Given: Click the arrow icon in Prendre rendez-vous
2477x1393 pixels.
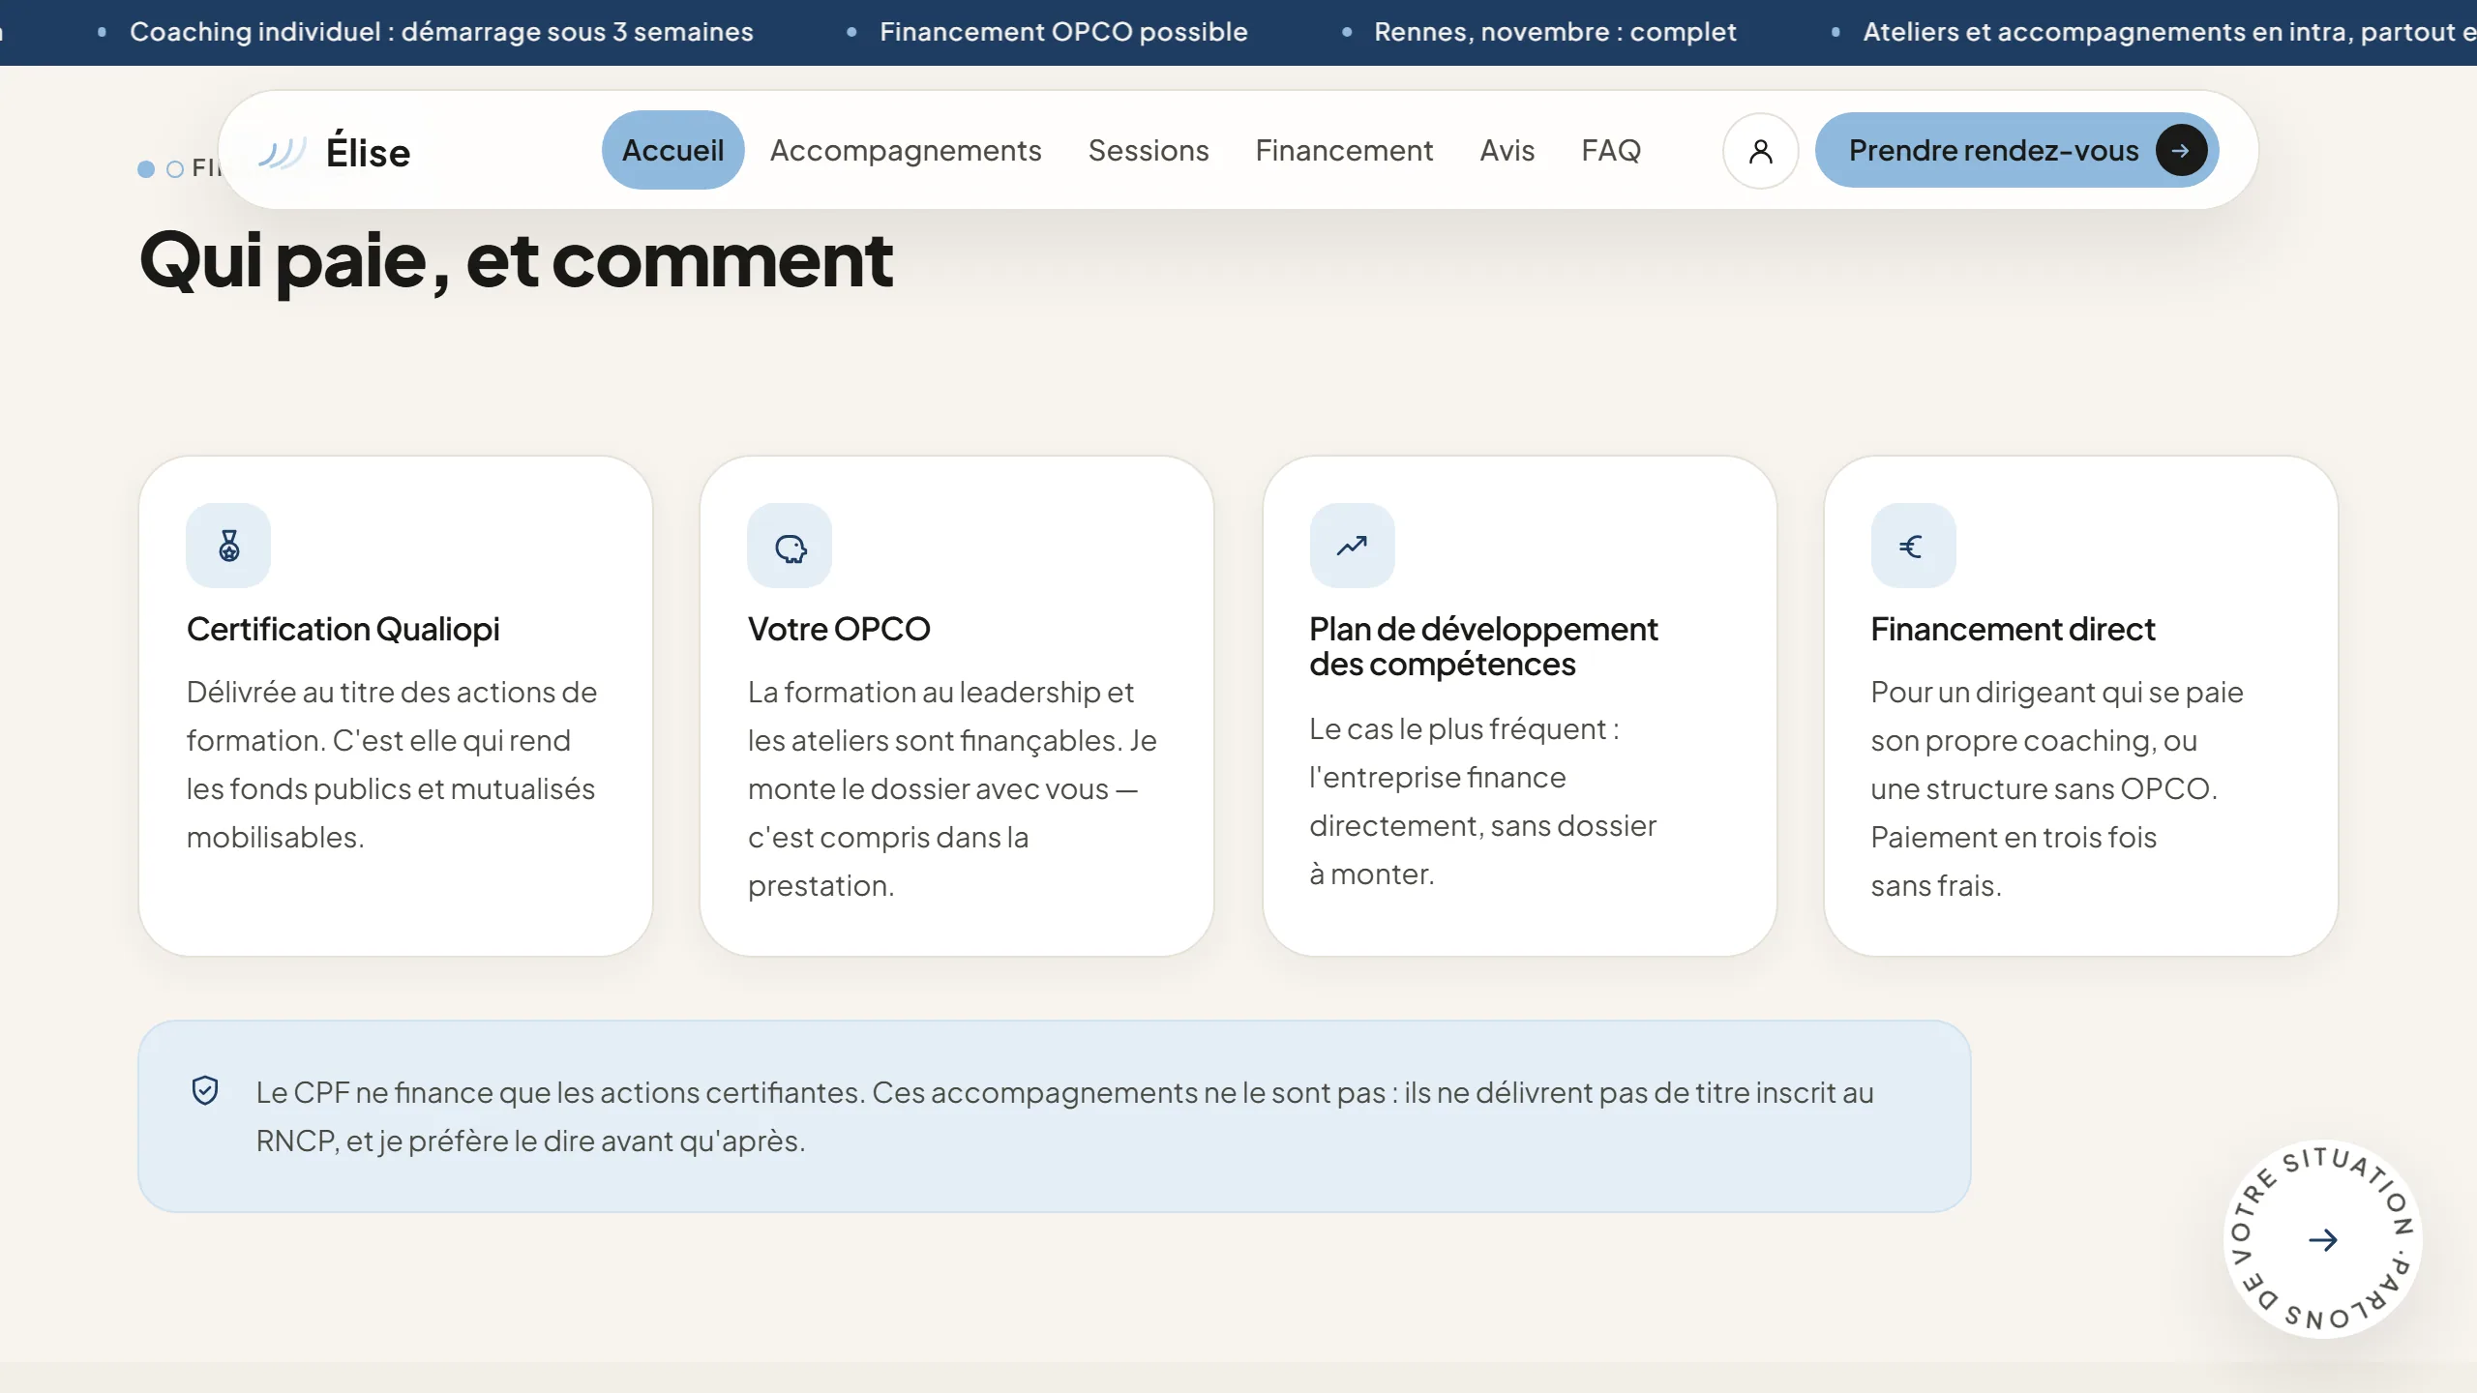Looking at the screenshot, I should point(2181,151).
